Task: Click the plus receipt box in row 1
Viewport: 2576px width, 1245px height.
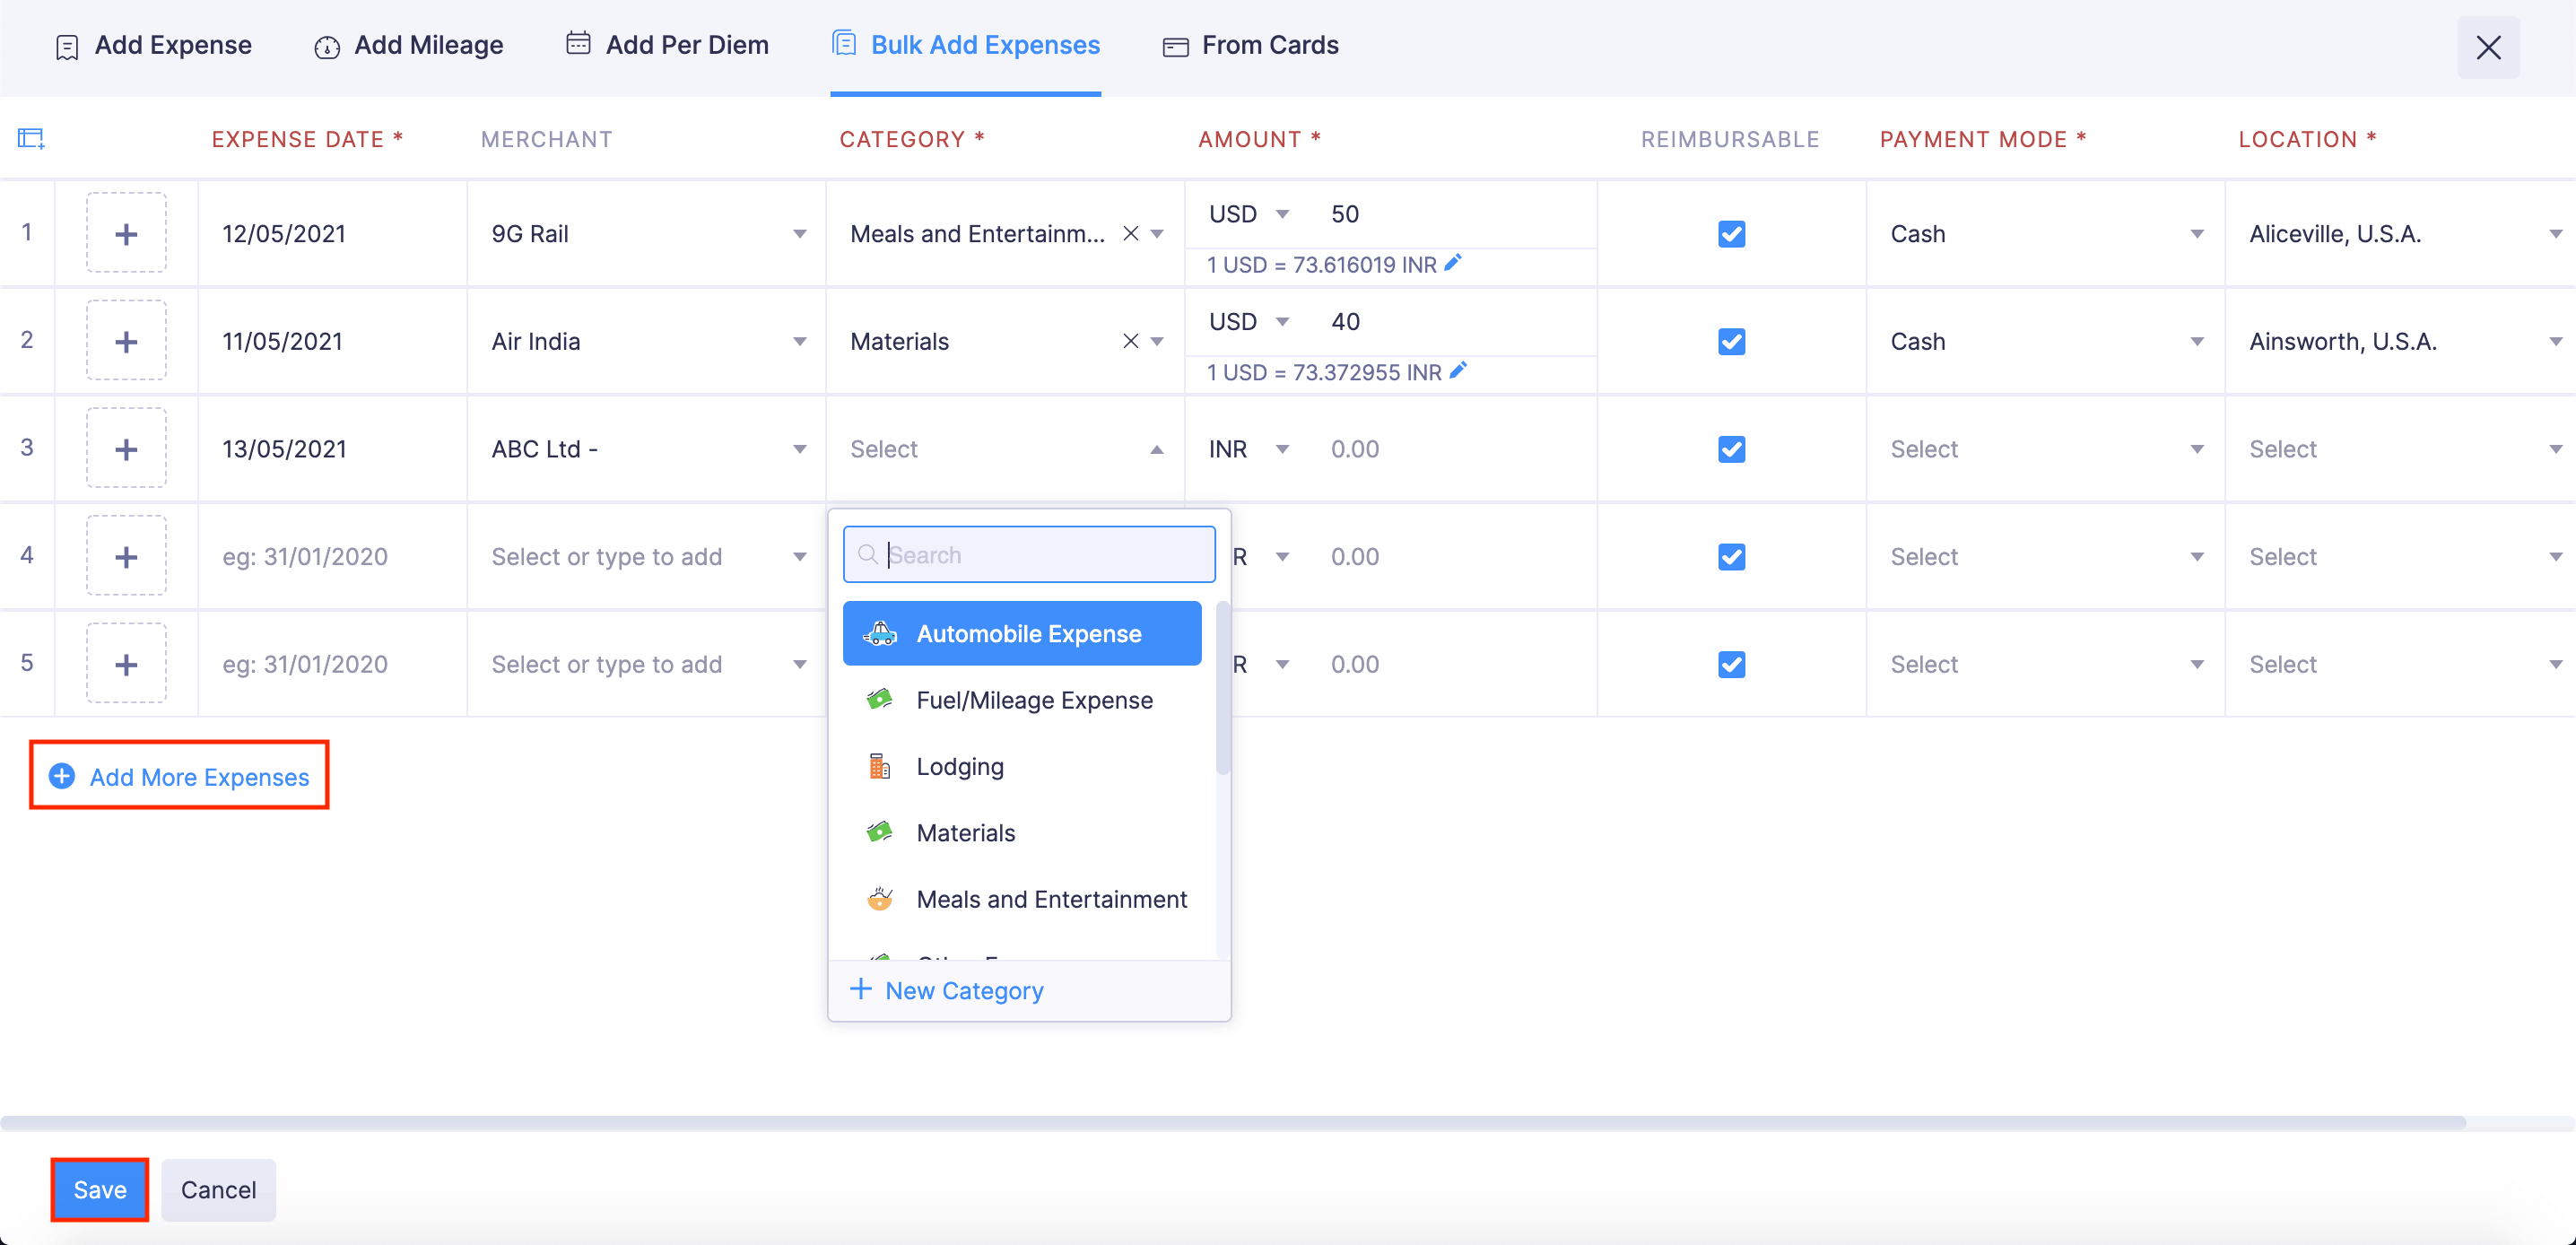Action: point(126,234)
